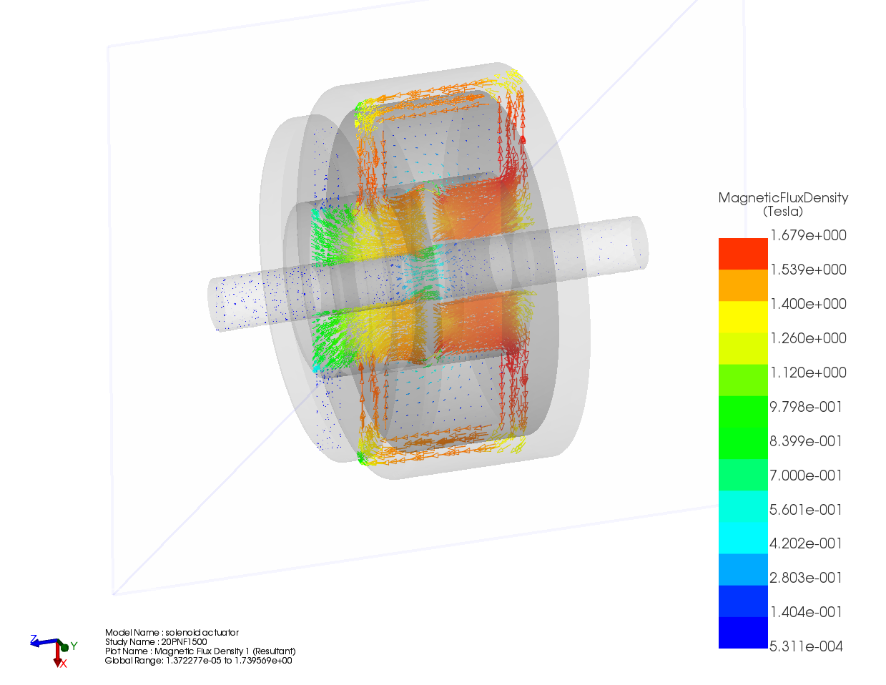Click the yellow segment in the color legend
This screenshot has height=685, width=886.
(742, 317)
